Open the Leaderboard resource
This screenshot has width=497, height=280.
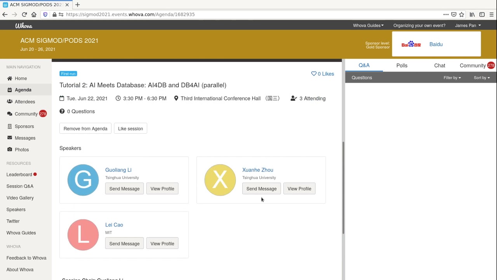pyautogui.click(x=19, y=175)
